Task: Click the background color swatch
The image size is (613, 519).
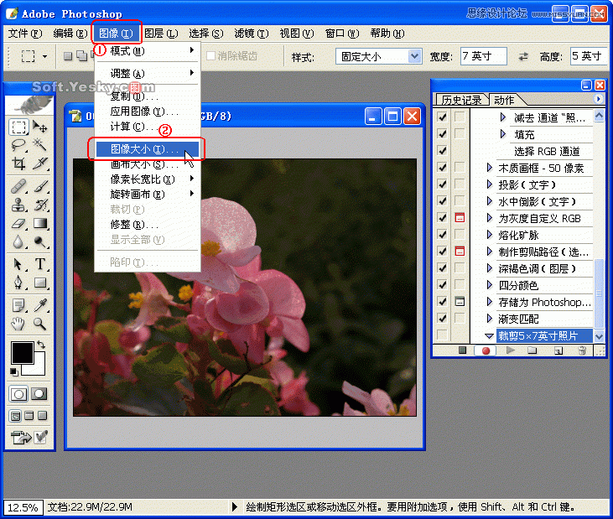Action: pos(38,367)
